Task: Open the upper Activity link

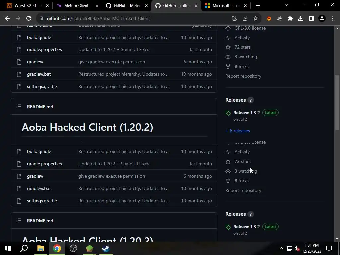Action: coord(242,38)
